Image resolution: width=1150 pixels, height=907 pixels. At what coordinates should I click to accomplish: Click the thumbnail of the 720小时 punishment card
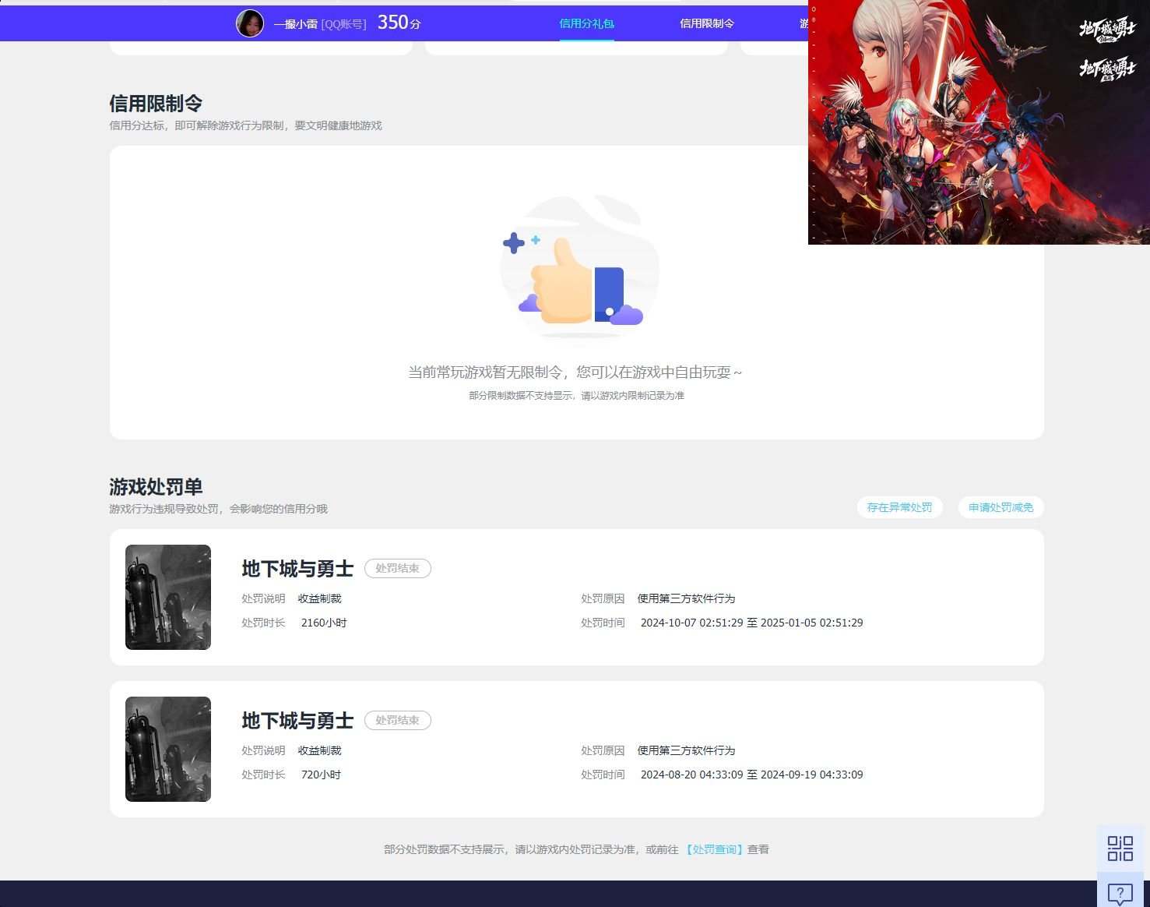tap(168, 749)
